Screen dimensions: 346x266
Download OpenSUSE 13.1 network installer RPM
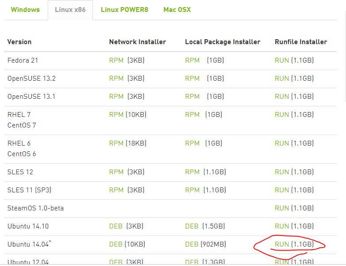pos(116,97)
